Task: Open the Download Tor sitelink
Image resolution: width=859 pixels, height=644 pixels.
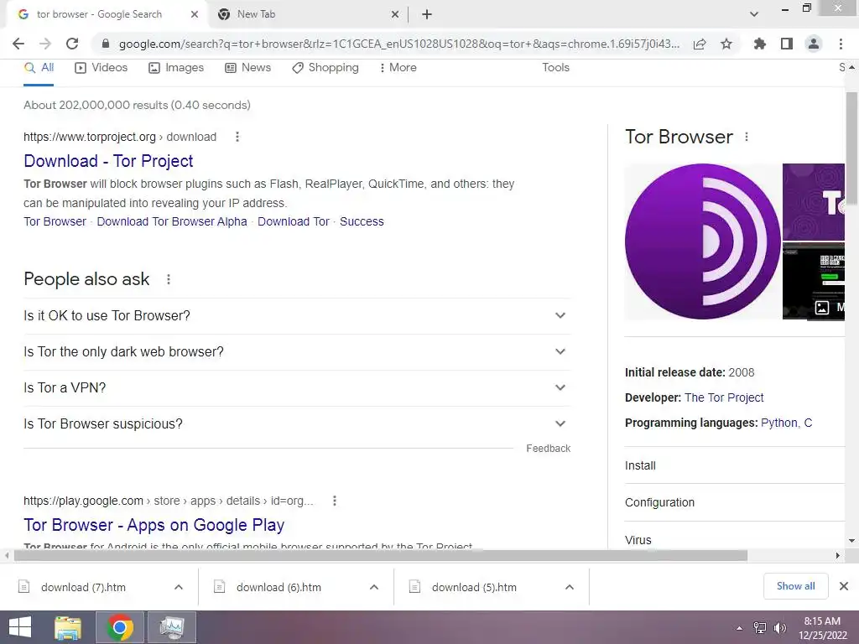Action: [294, 221]
